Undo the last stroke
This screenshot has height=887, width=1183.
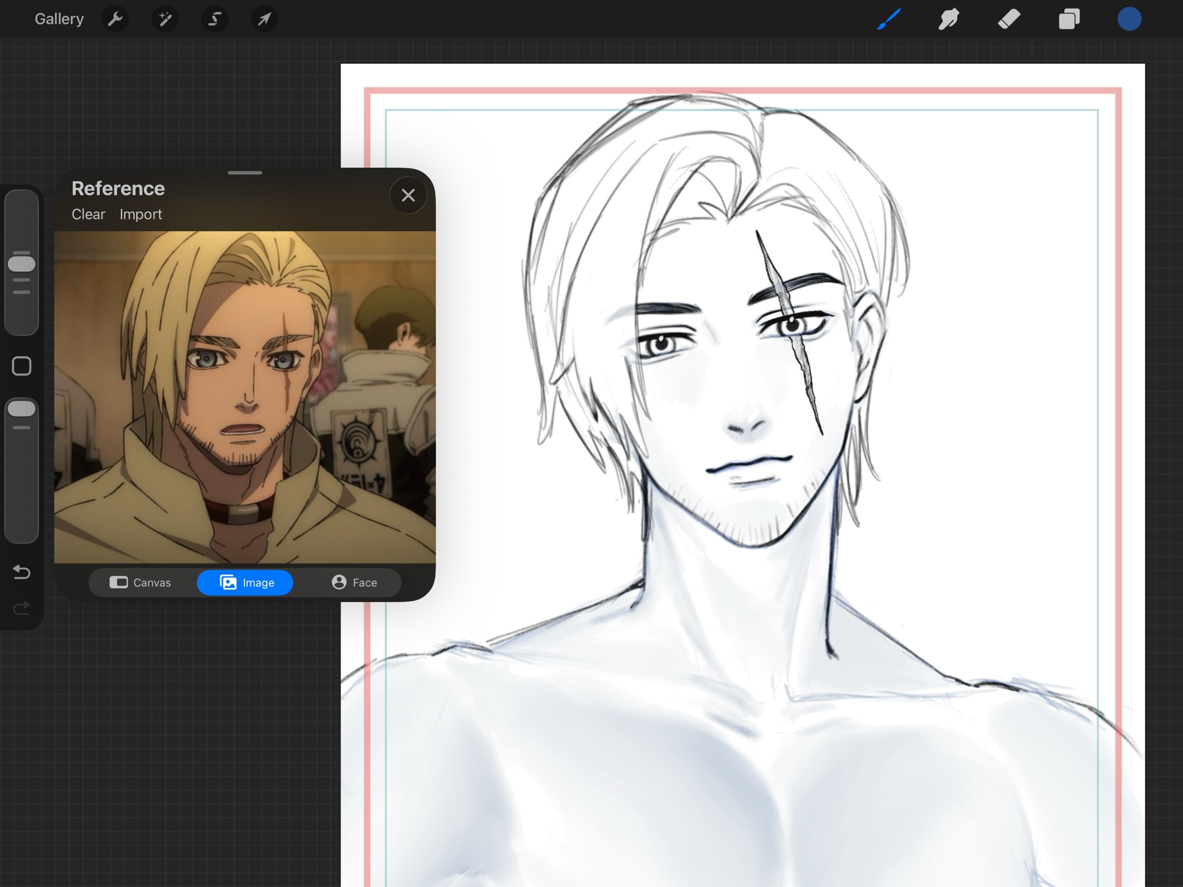tap(22, 572)
